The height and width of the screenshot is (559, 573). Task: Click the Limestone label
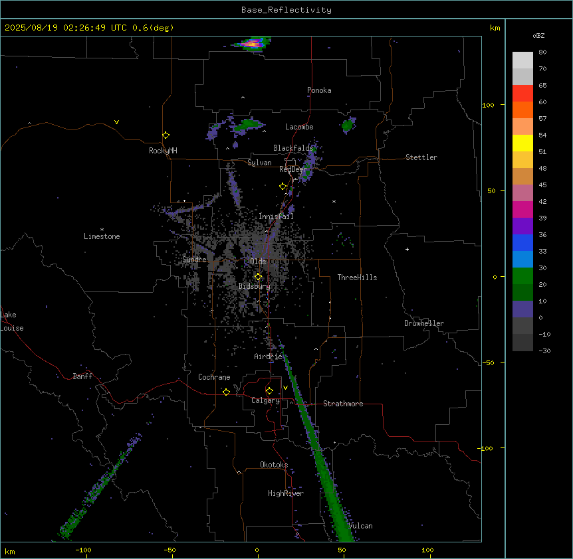pyautogui.click(x=102, y=236)
